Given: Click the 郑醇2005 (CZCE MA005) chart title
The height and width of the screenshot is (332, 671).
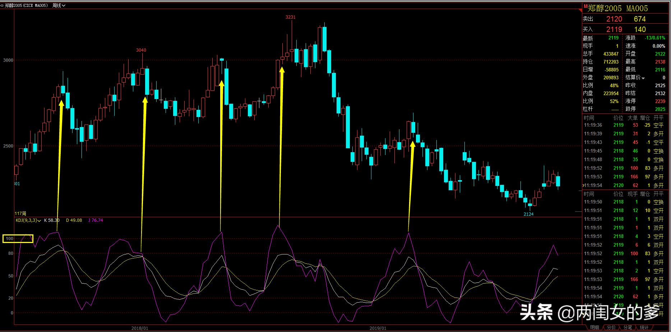Looking at the screenshot, I should coord(26,5).
